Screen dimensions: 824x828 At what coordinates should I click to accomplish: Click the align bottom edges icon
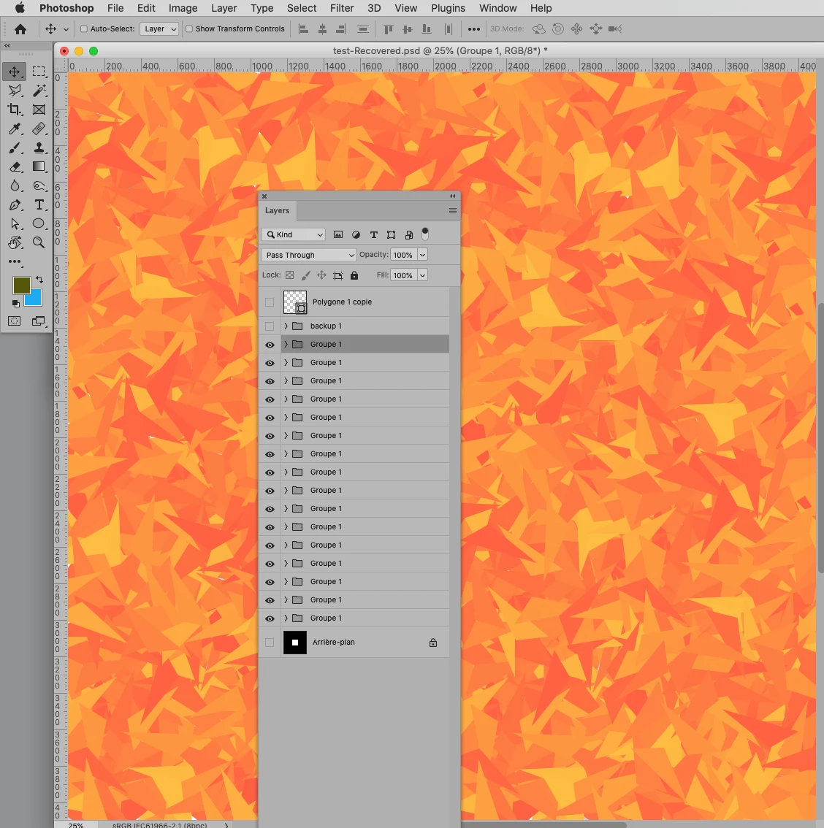(427, 29)
